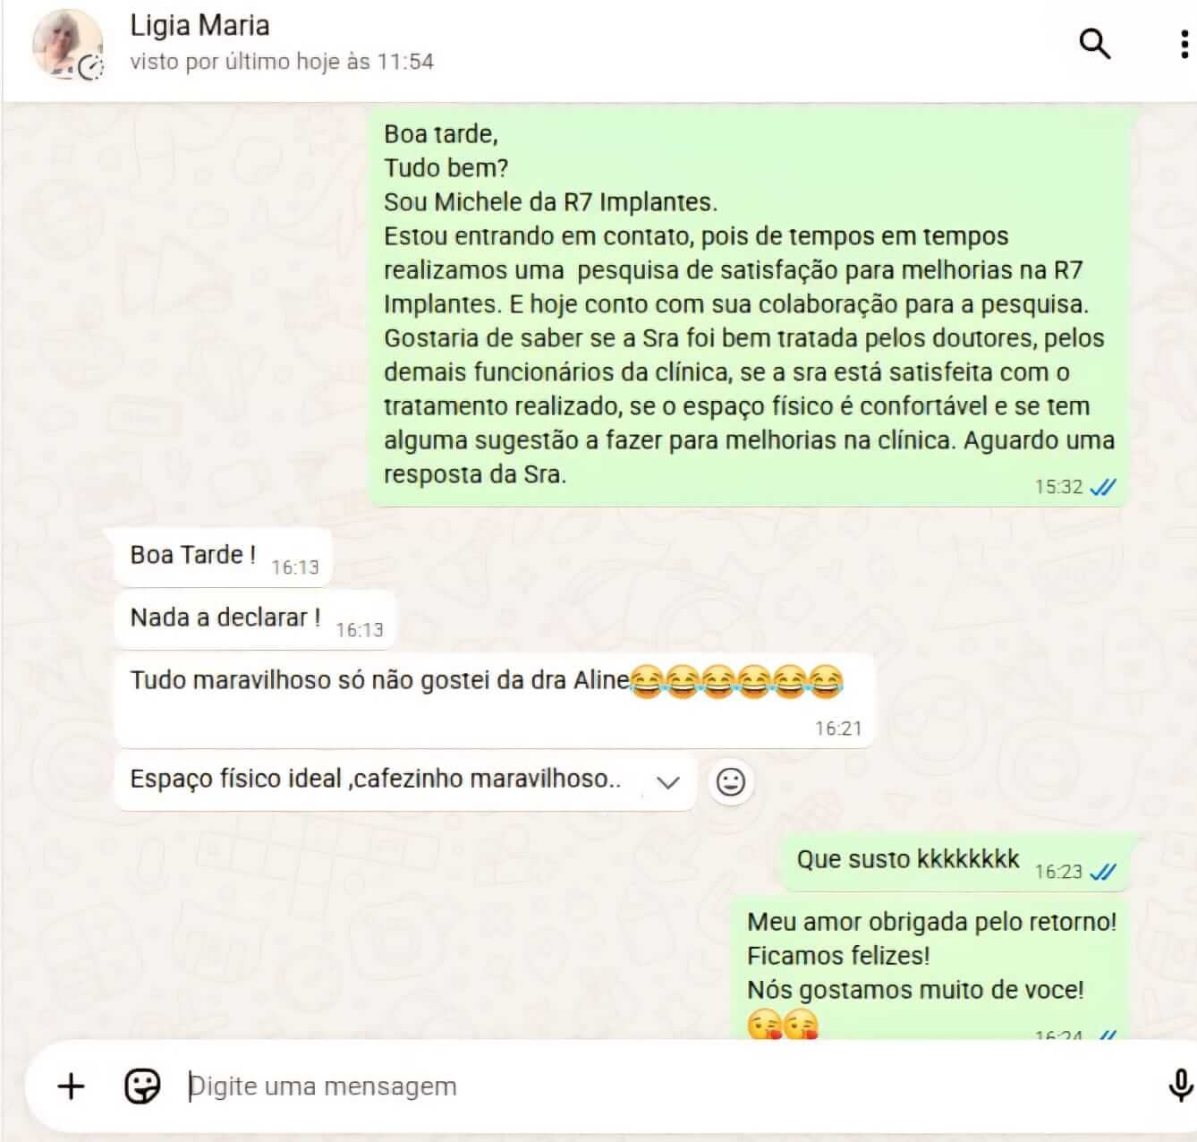Expand message options chevron on 'Espaço físico ideal'
1197x1142 pixels.
tap(667, 782)
